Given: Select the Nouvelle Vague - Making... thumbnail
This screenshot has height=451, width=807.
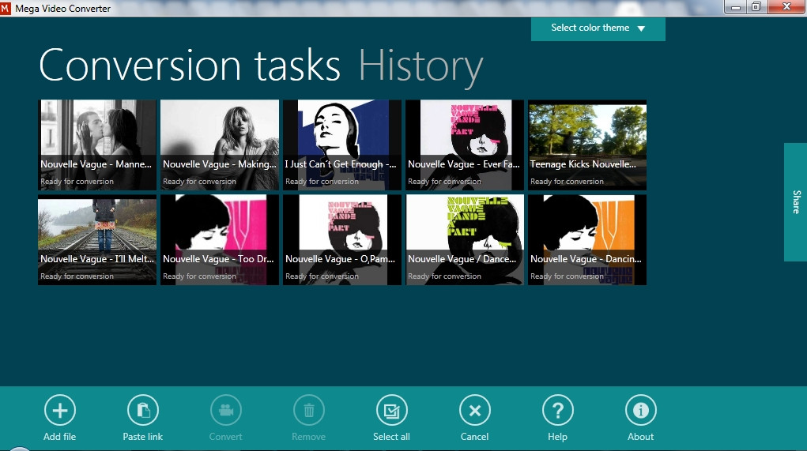Looking at the screenshot, I should [x=220, y=145].
